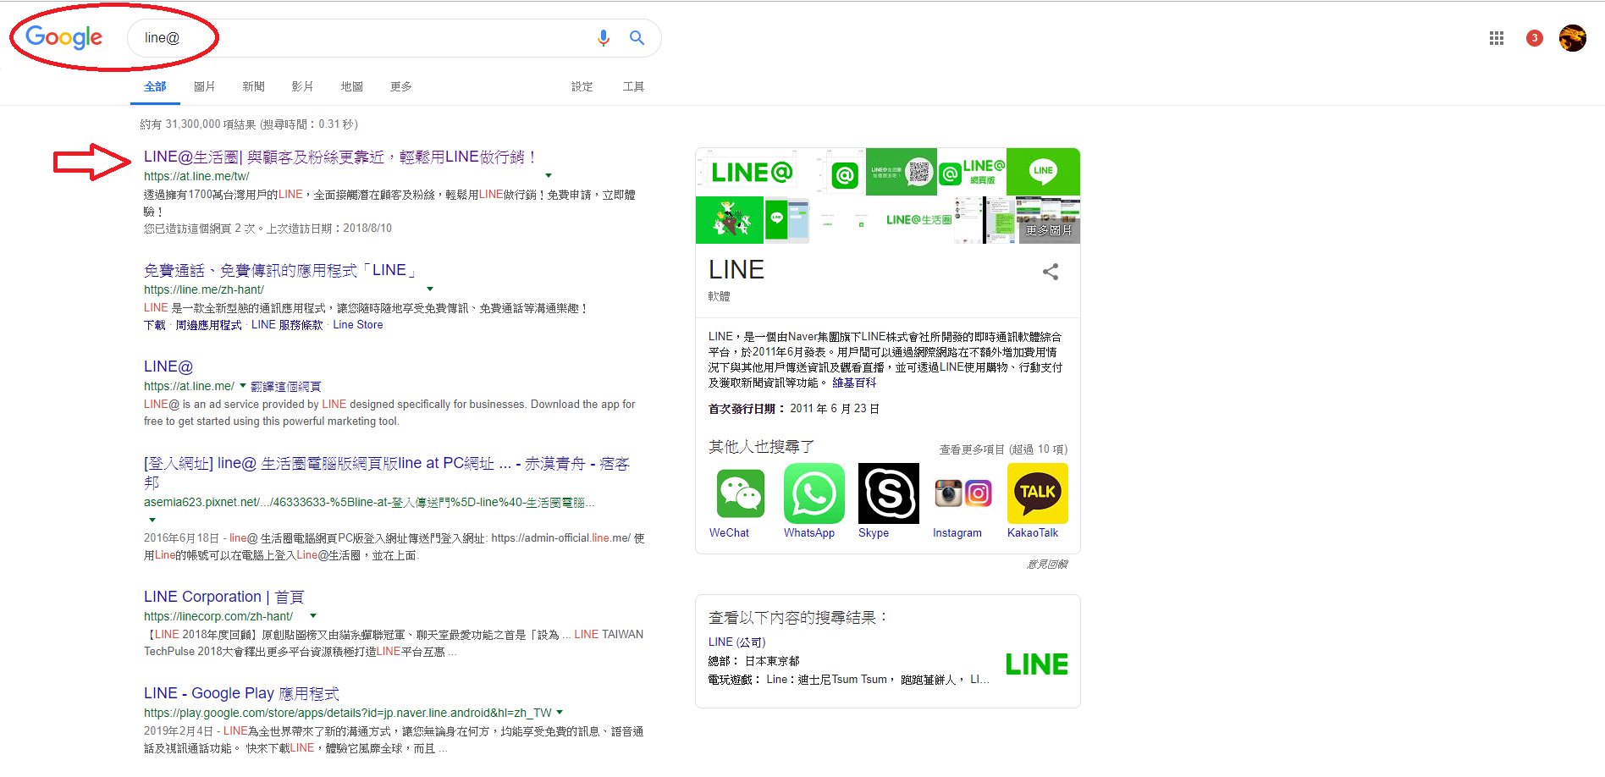Submit search with magnifier icon
Image resolution: width=1605 pixels, height=777 pixels.
[x=637, y=38]
